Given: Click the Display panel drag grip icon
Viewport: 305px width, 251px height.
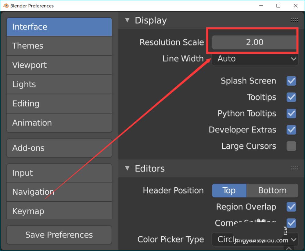Looking at the screenshot, I should (x=294, y=20).
